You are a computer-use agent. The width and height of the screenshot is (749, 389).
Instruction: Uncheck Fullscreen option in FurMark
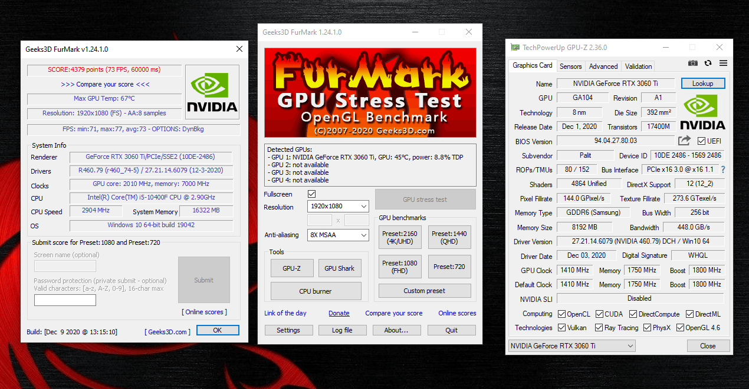coord(312,194)
